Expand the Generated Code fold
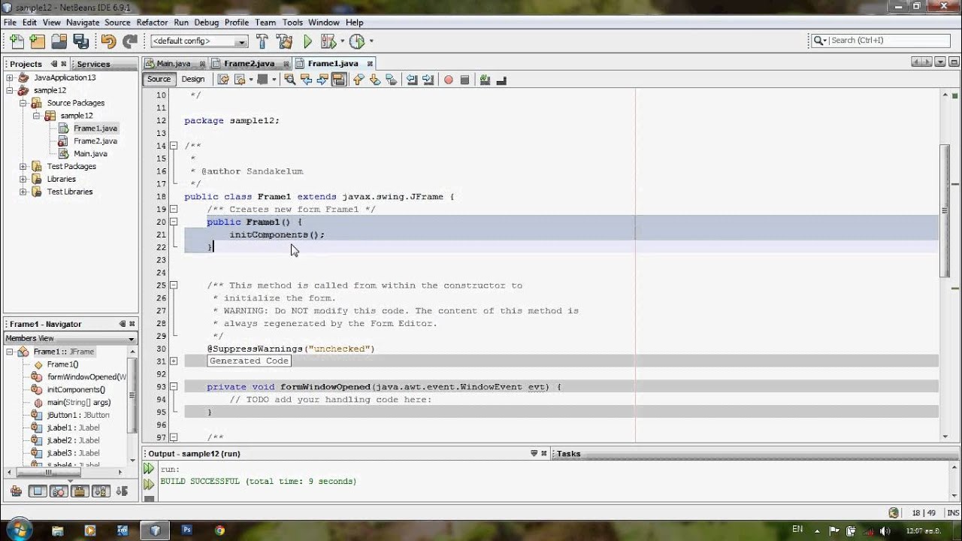 click(174, 361)
